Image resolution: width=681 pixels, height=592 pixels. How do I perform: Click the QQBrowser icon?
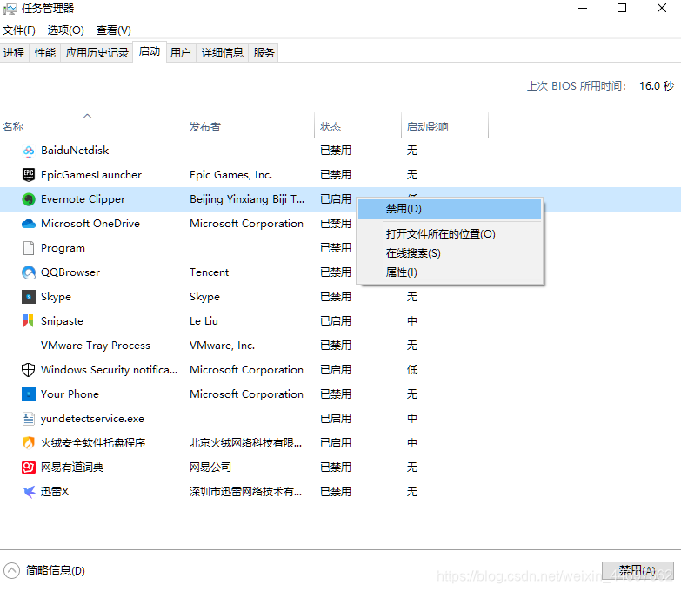pyautogui.click(x=28, y=272)
